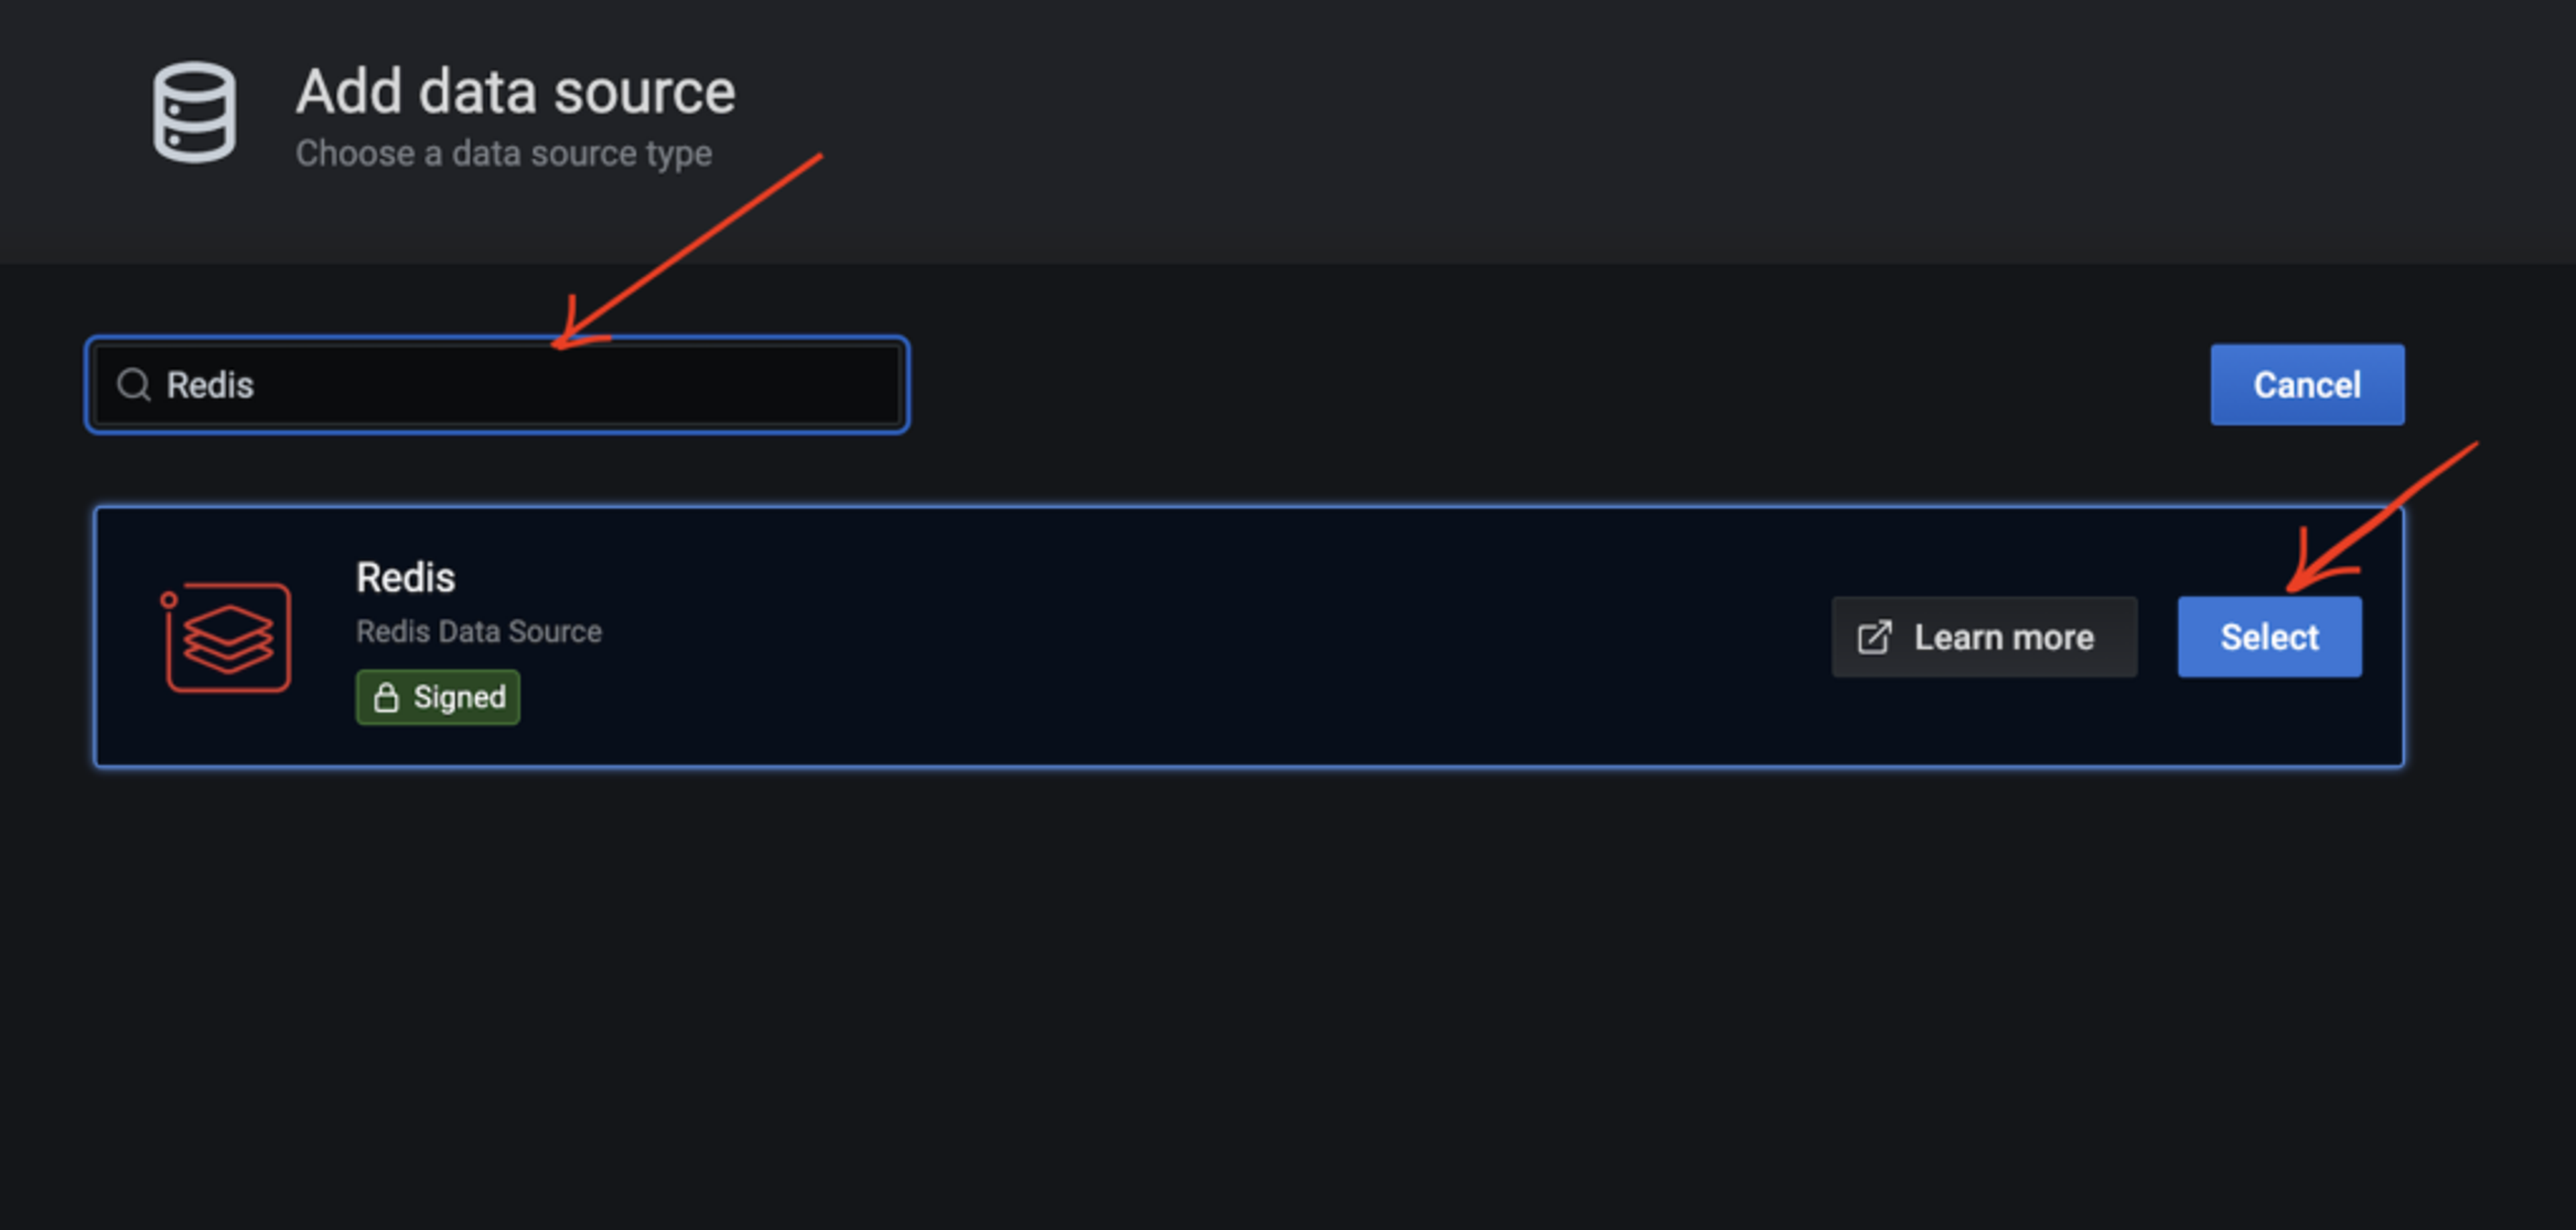Image resolution: width=2576 pixels, height=1230 pixels.
Task: Click the Learn more label text
Action: pyautogui.click(x=2003, y=637)
